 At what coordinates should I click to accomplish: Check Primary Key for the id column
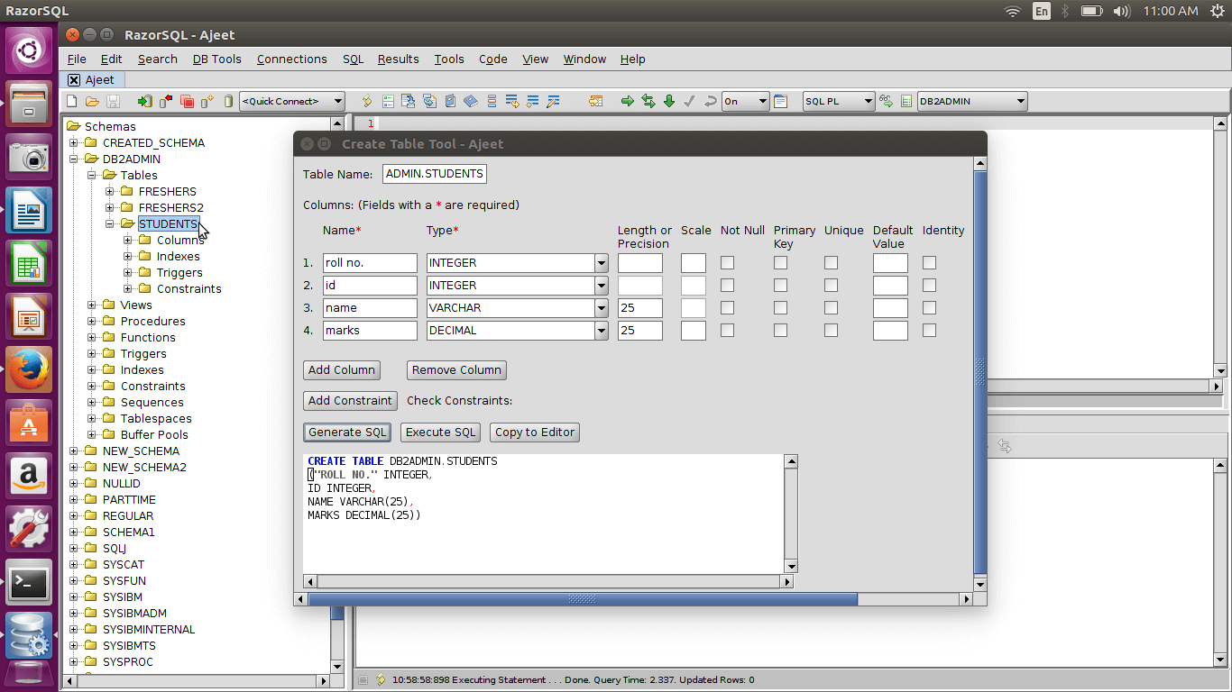780,286
